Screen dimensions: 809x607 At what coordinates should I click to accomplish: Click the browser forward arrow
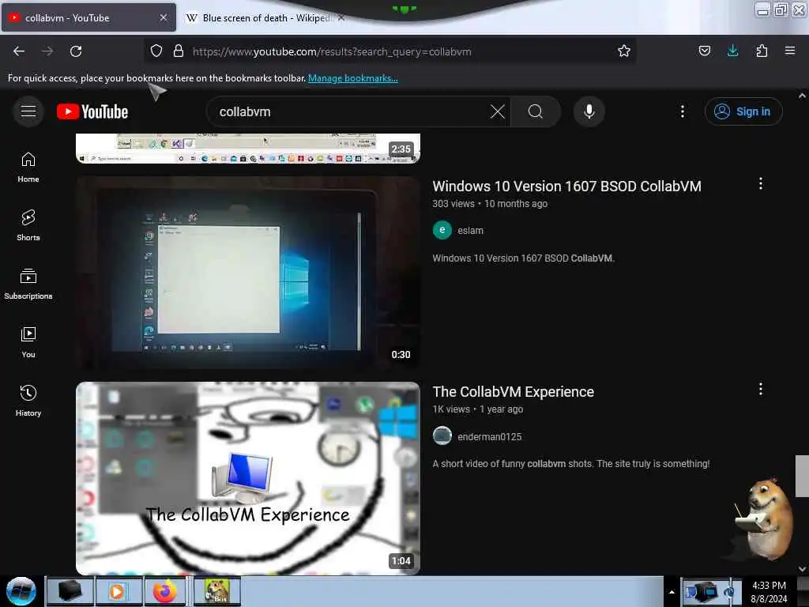[47, 51]
